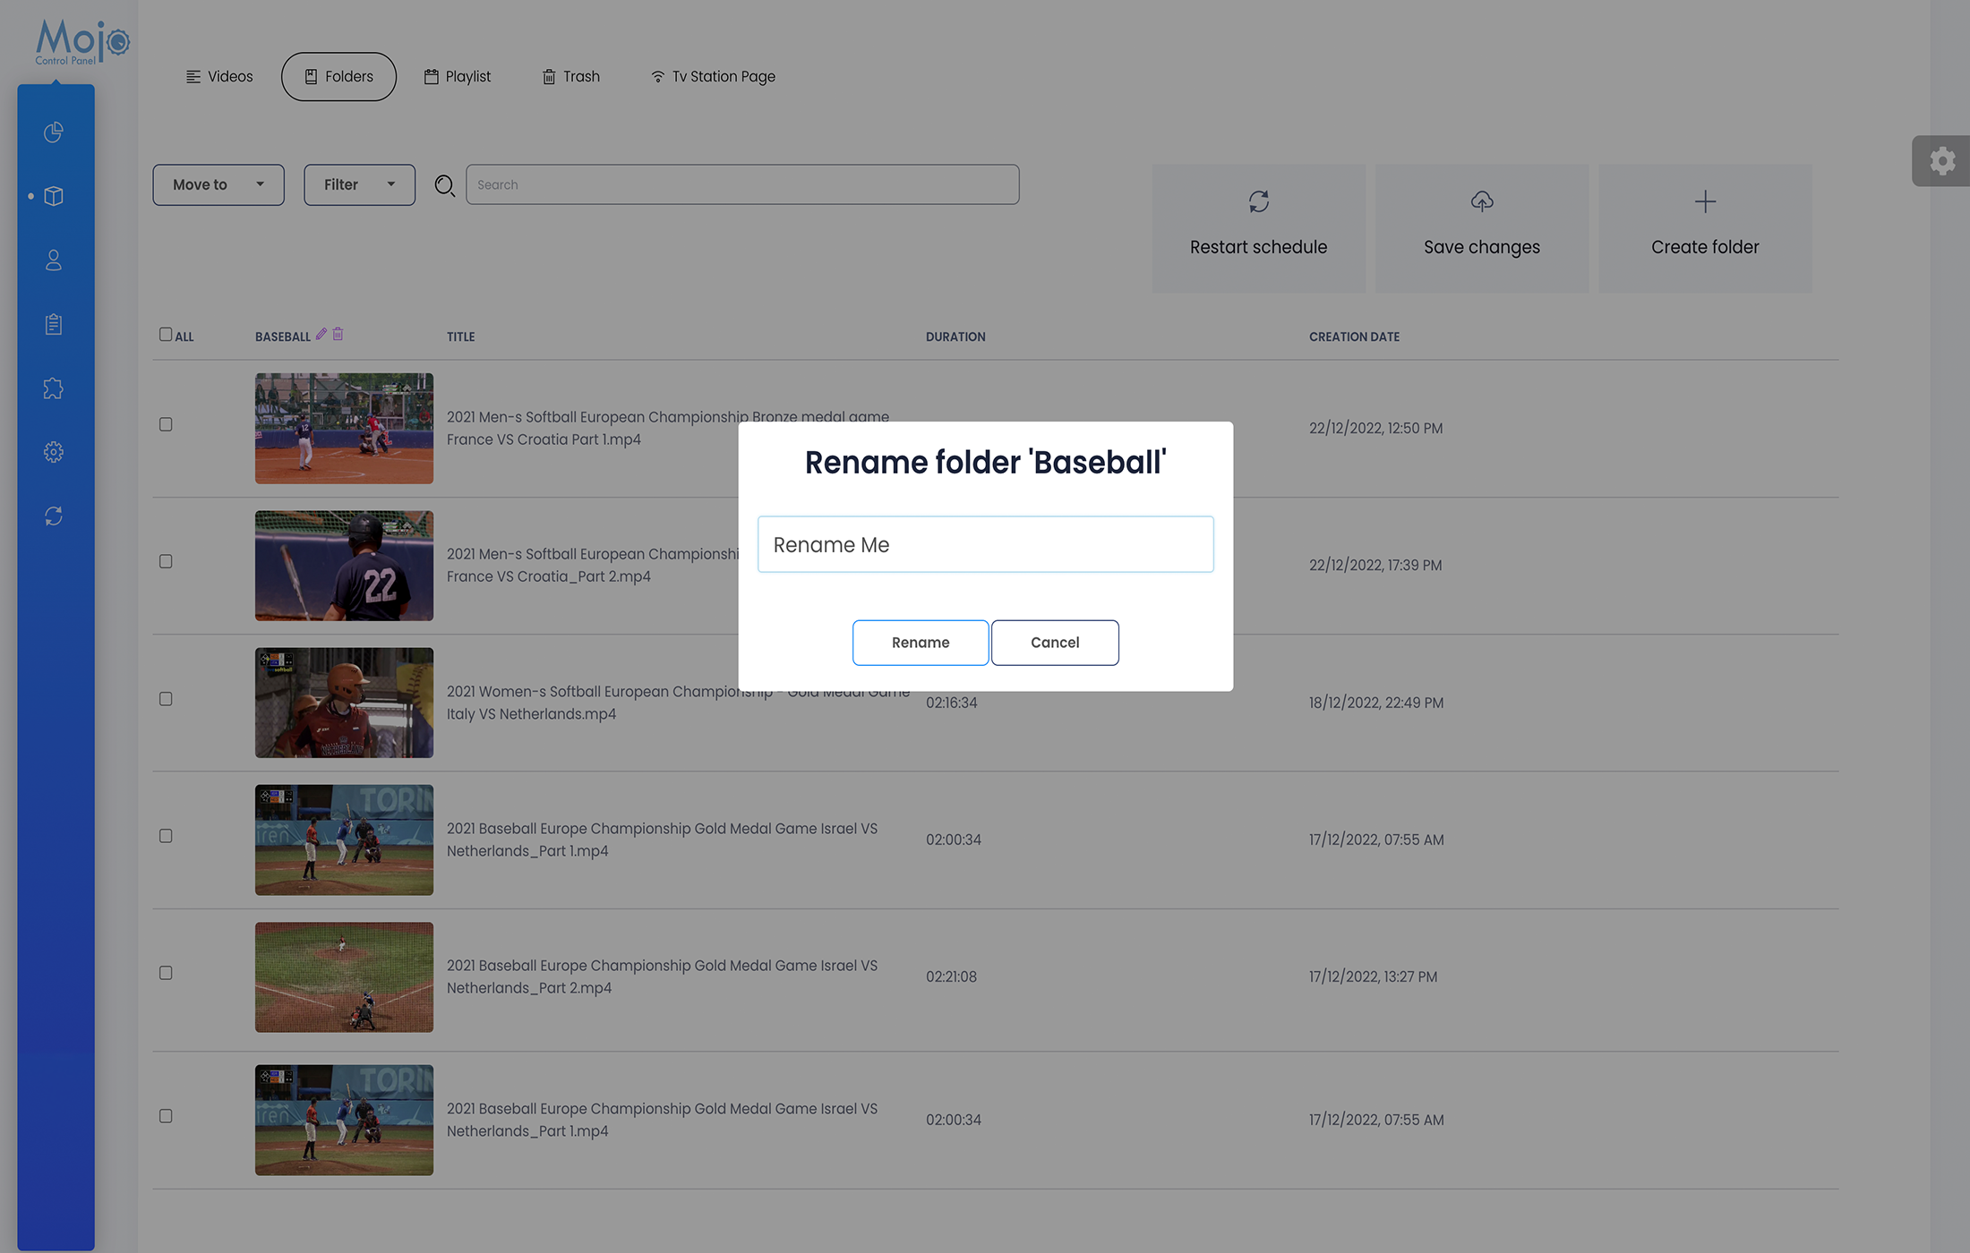Switch to the Videos tab
Screen dimensions: 1970x1253
pyautogui.click(x=219, y=77)
